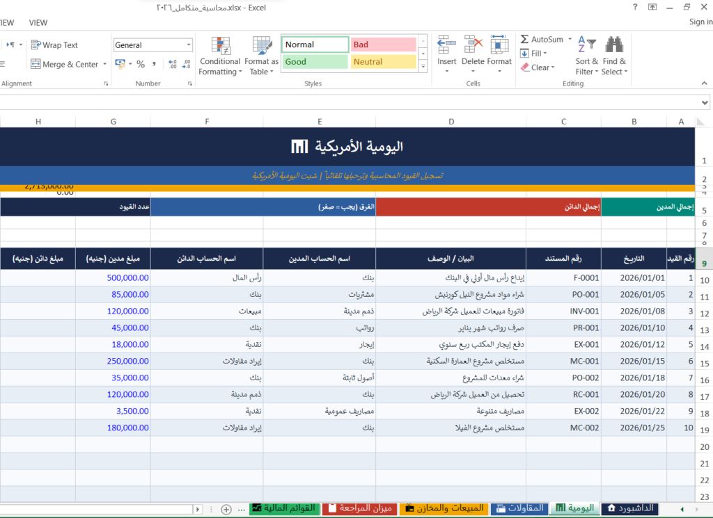
Task: Open accounting format dropdown arrow
Action: 130,64
